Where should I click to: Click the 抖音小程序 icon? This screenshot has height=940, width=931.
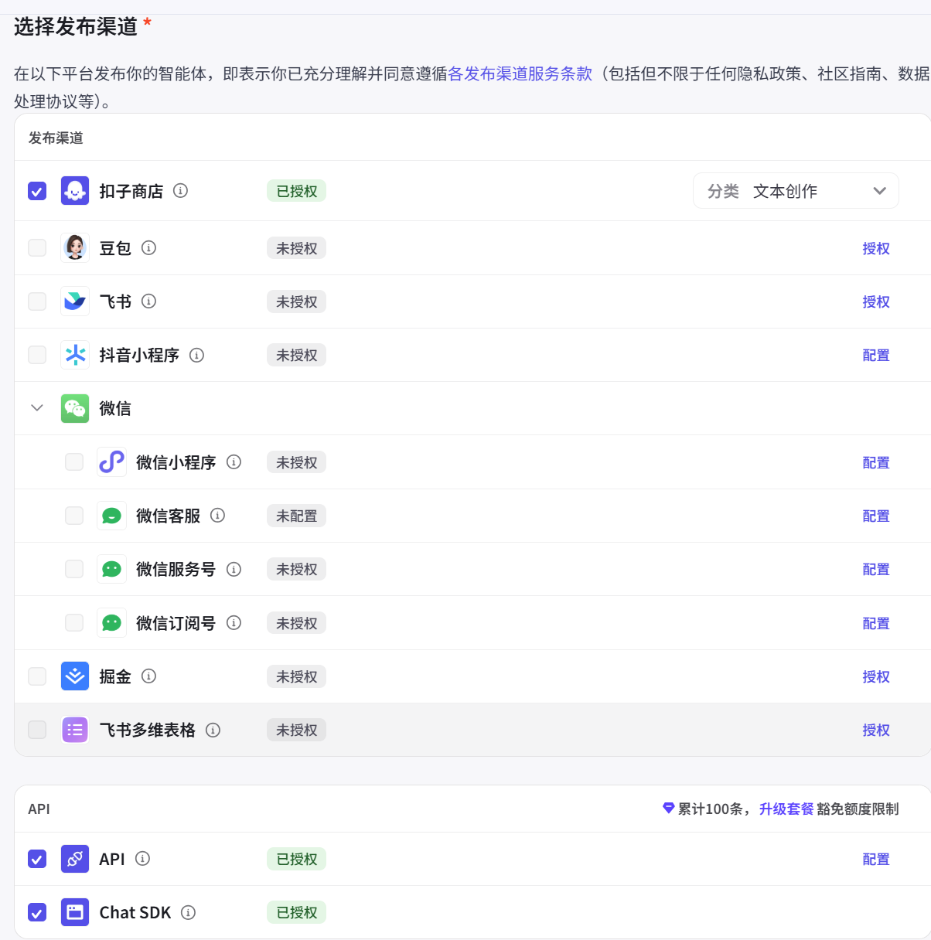[x=75, y=354]
